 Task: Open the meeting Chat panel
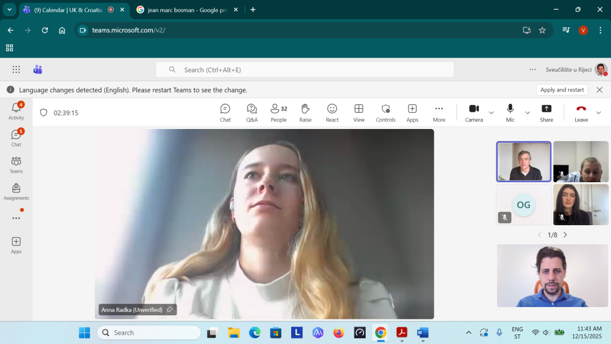click(x=225, y=112)
